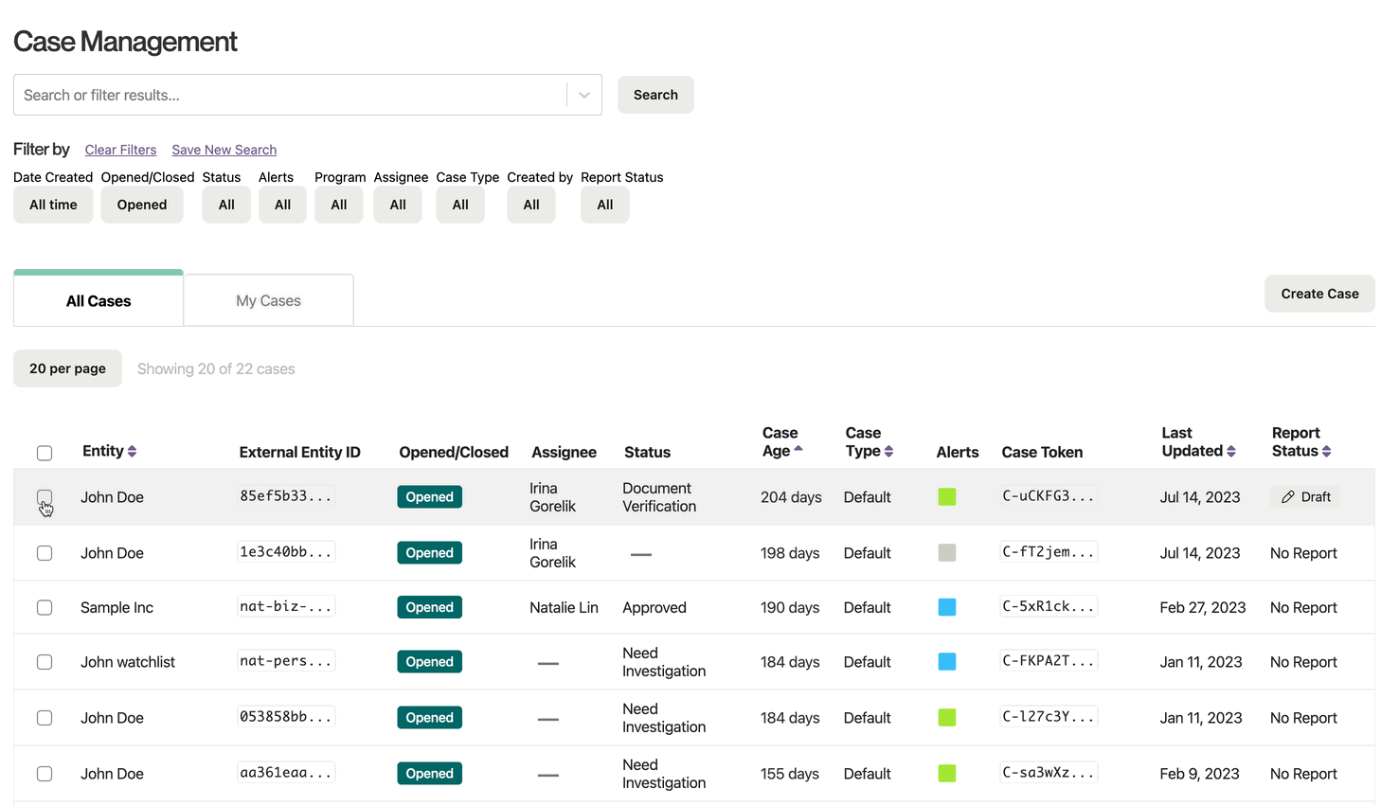Click external entity ID aa361eaa...
Screen dimensions: 1381x806
[286, 772]
